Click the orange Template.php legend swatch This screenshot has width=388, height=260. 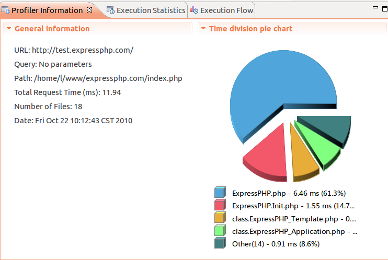tap(220, 218)
